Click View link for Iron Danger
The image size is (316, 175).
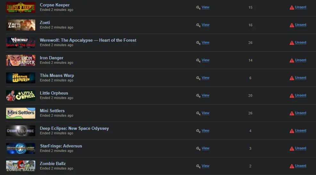click(205, 60)
